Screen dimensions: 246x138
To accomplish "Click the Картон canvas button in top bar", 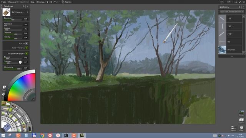I will coord(66,2).
